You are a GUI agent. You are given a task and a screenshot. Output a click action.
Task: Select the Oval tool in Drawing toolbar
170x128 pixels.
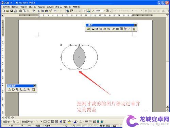(49, 122)
